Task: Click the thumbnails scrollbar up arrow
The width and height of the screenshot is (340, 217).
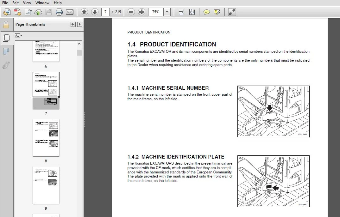Action: pos(79,44)
